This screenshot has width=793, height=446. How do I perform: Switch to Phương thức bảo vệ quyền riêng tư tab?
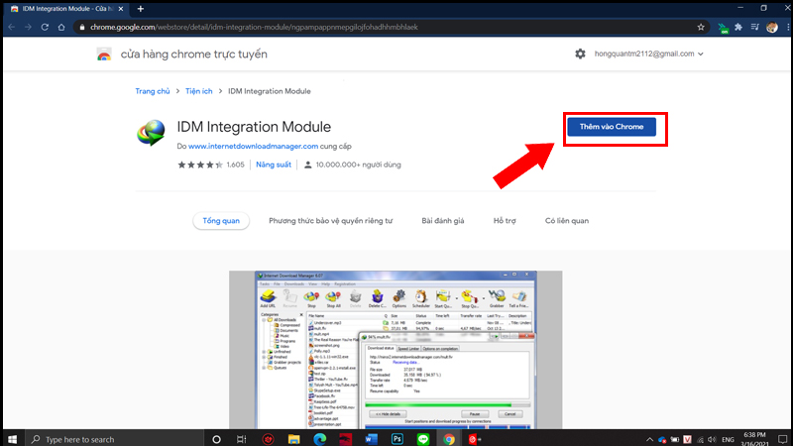point(331,220)
